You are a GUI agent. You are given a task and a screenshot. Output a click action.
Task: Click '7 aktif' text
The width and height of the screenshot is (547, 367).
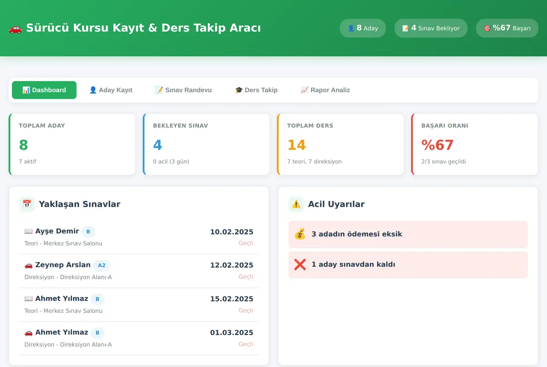click(x=27, y=162)
